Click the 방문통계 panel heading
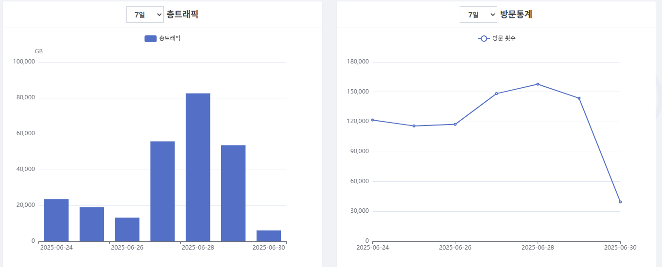662x267 pixels. 516,15
